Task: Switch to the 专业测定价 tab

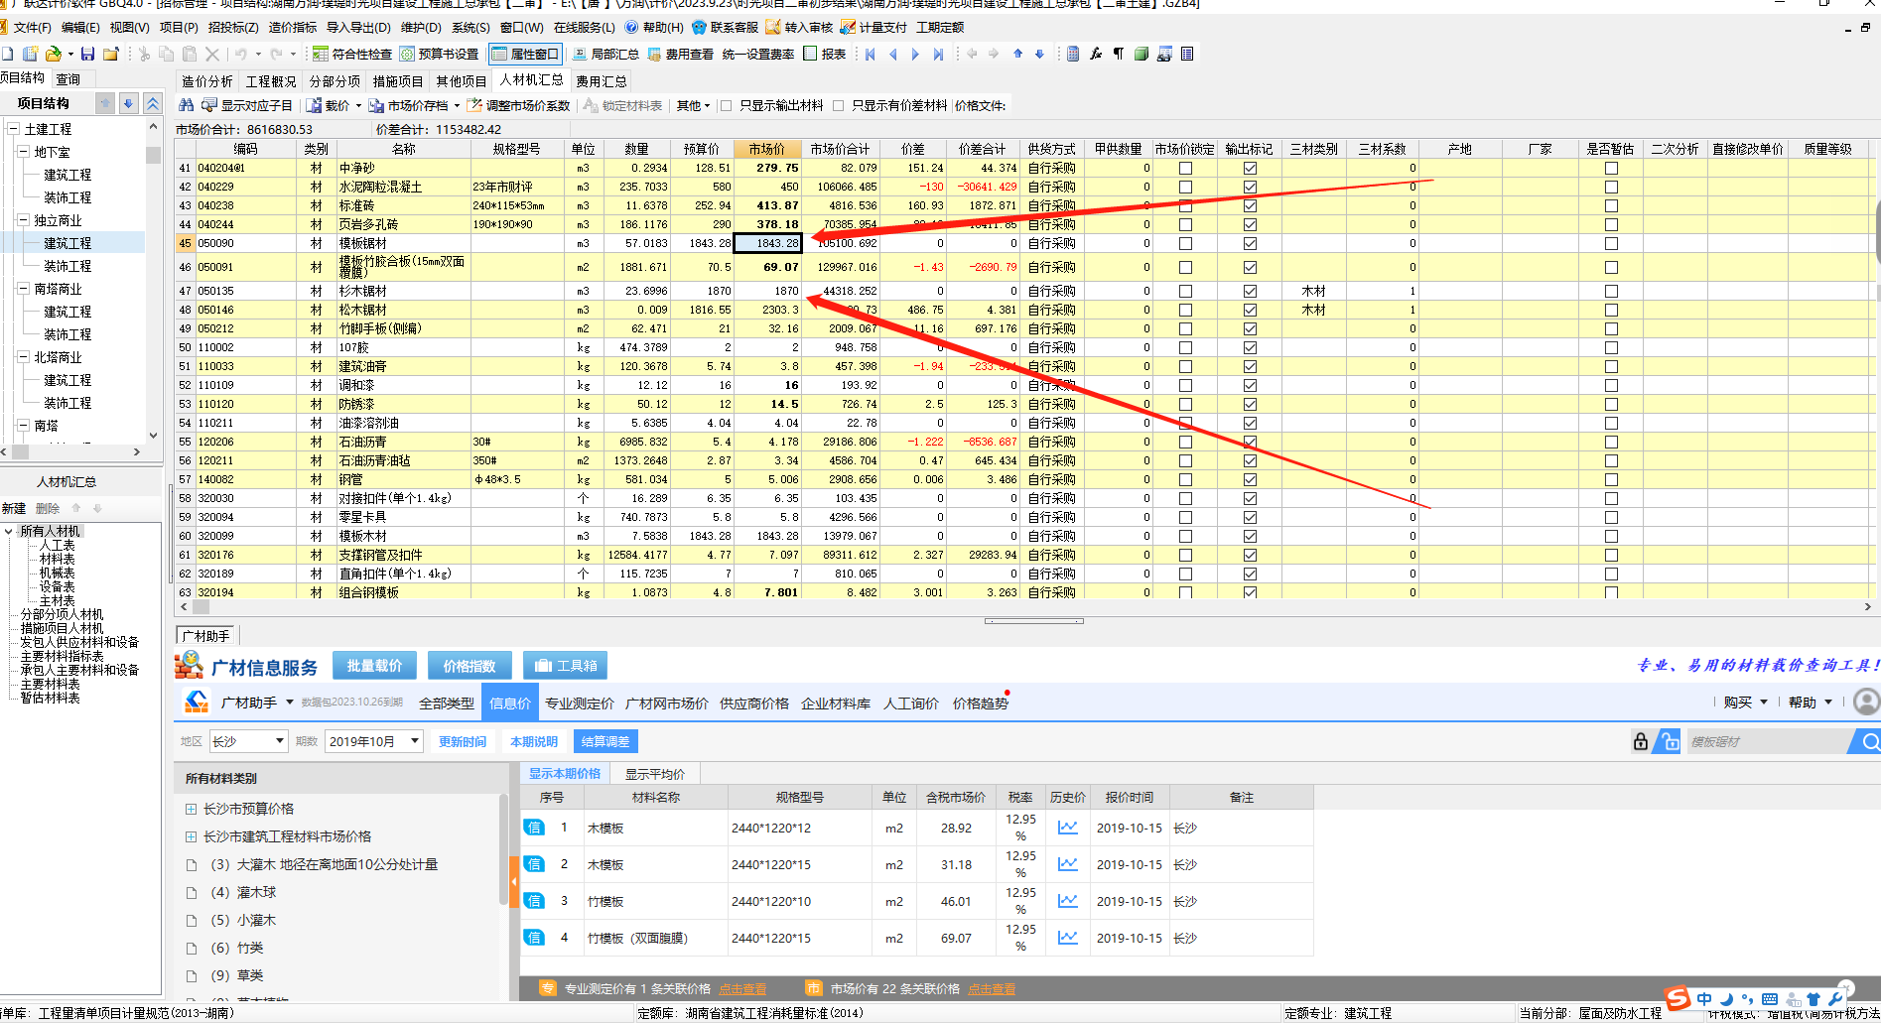Action: pyautogui.click(x=579, y=703)
